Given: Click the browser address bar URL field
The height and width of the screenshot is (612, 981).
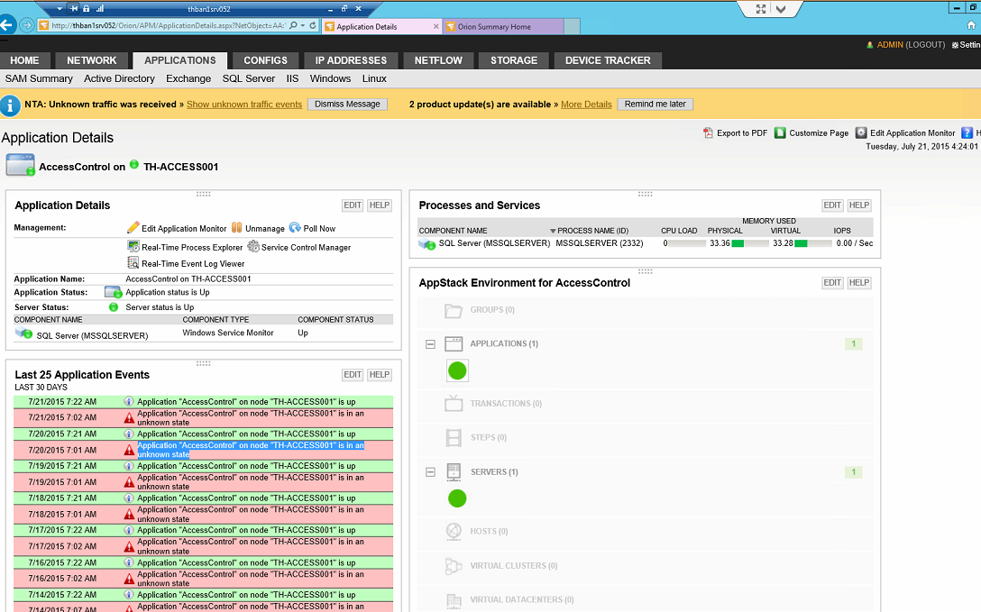Looking at the screenshot, I should tap(168, 25).
